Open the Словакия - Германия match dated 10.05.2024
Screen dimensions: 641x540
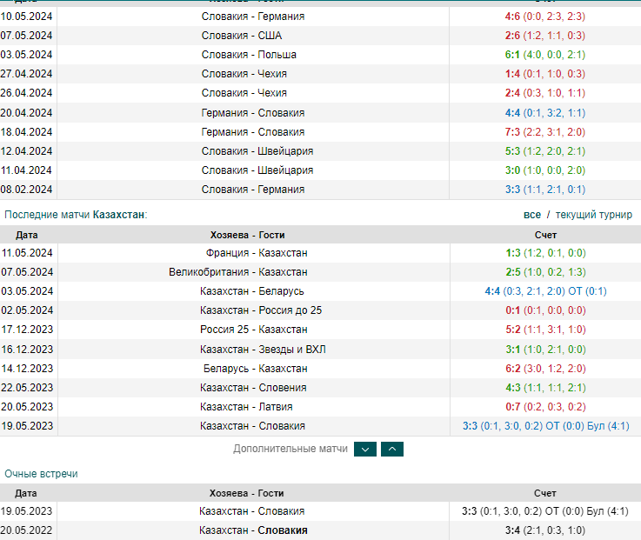pos(253,17)
